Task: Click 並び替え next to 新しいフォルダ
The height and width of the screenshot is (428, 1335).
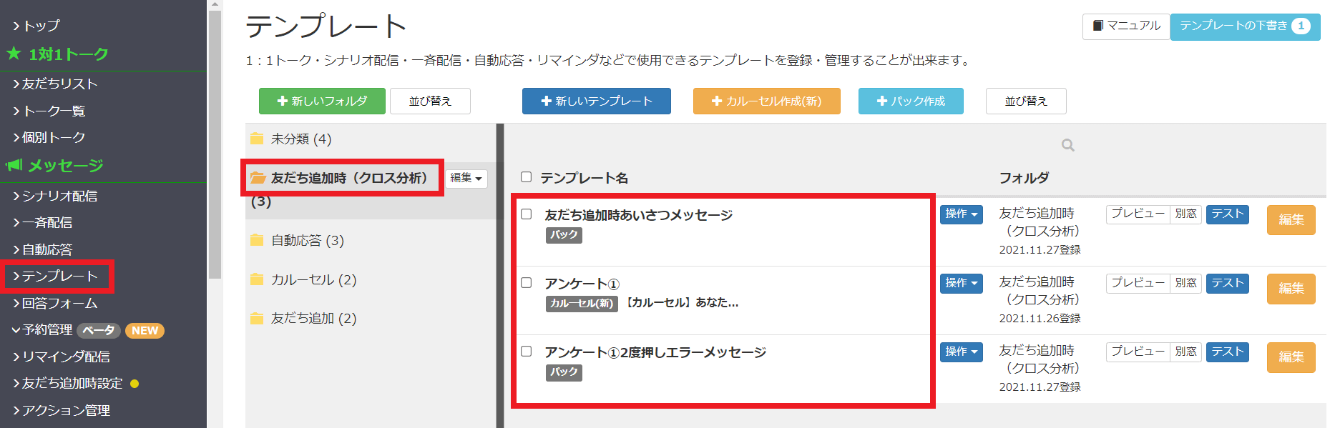Action: [430, 101]
